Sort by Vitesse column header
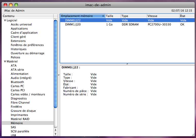Image resolution: width=196 pixels, height=138 pixels. tap(163, 16)
